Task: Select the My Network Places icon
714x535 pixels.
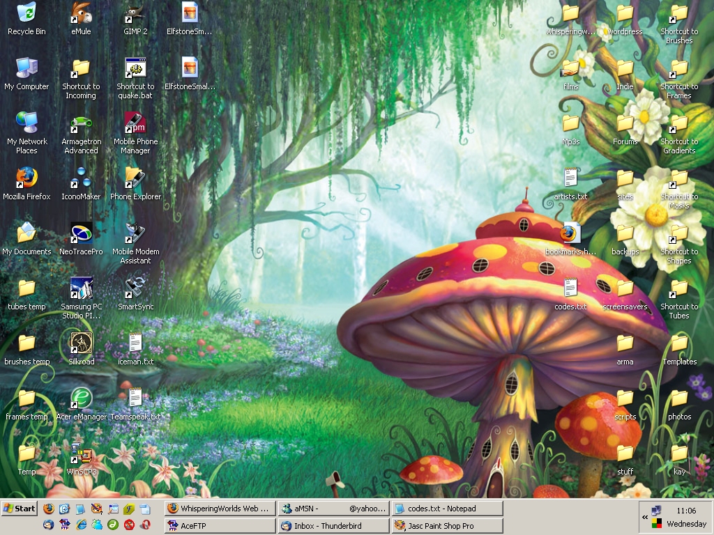Action: (26, 133)
